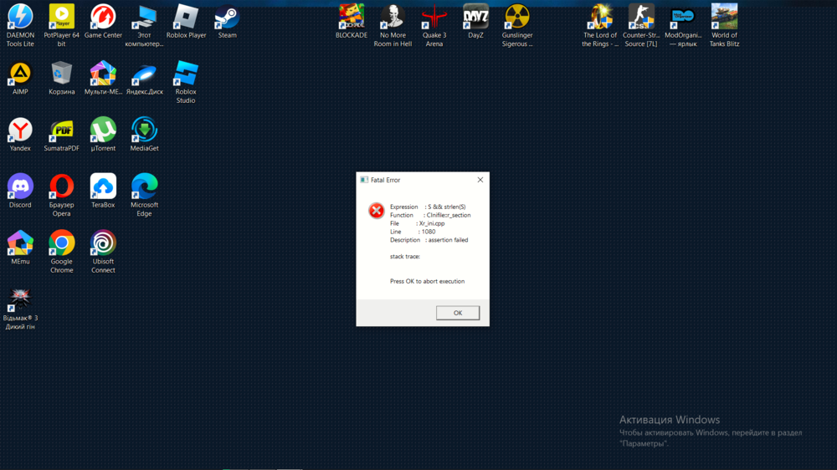Image resolution: width=837 pixels, height=470 pixels.
Task: Launch Yandex browser icon
Action: coord(20,135)
